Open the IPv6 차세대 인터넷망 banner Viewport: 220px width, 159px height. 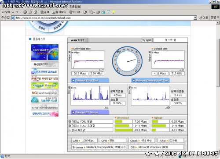(x=44, y=78)
